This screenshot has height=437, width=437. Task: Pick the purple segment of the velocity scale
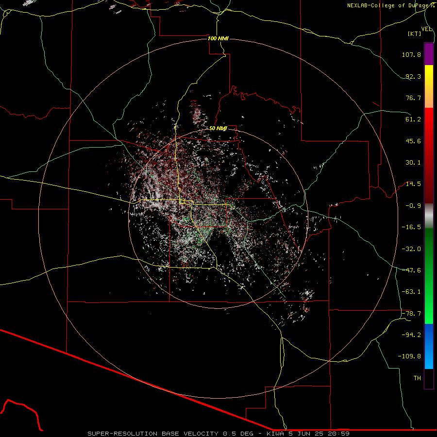[x=429, y=54]
